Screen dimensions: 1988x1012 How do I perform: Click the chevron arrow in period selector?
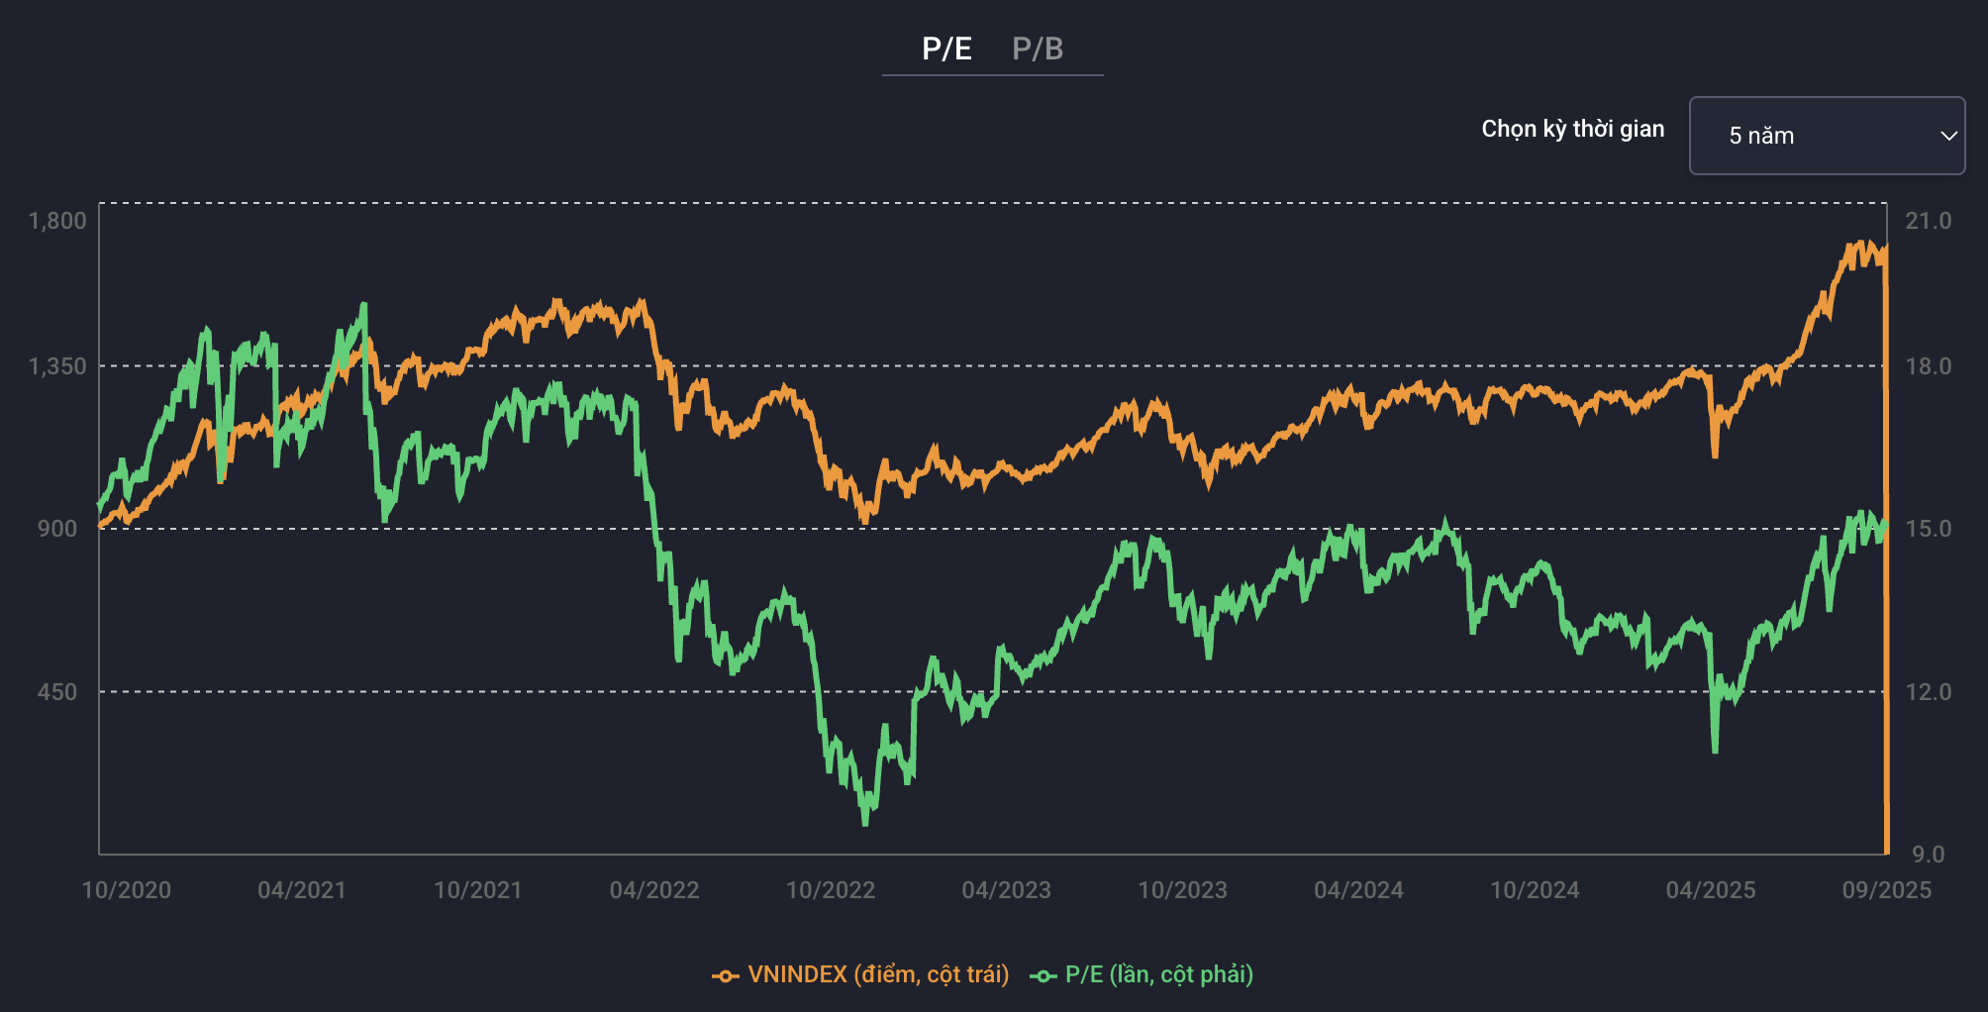point(1947,136)
